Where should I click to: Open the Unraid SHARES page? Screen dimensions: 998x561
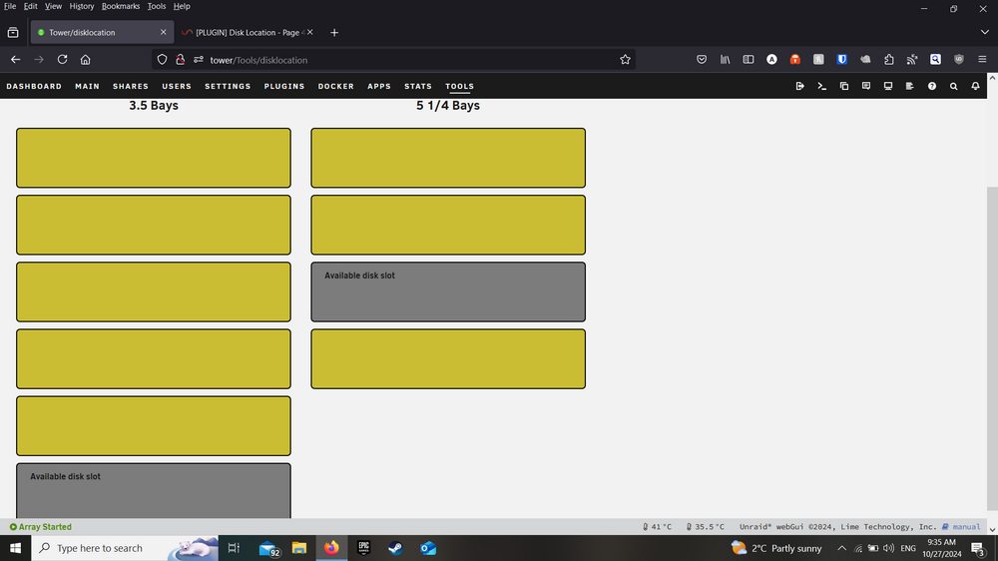point(131,86)
